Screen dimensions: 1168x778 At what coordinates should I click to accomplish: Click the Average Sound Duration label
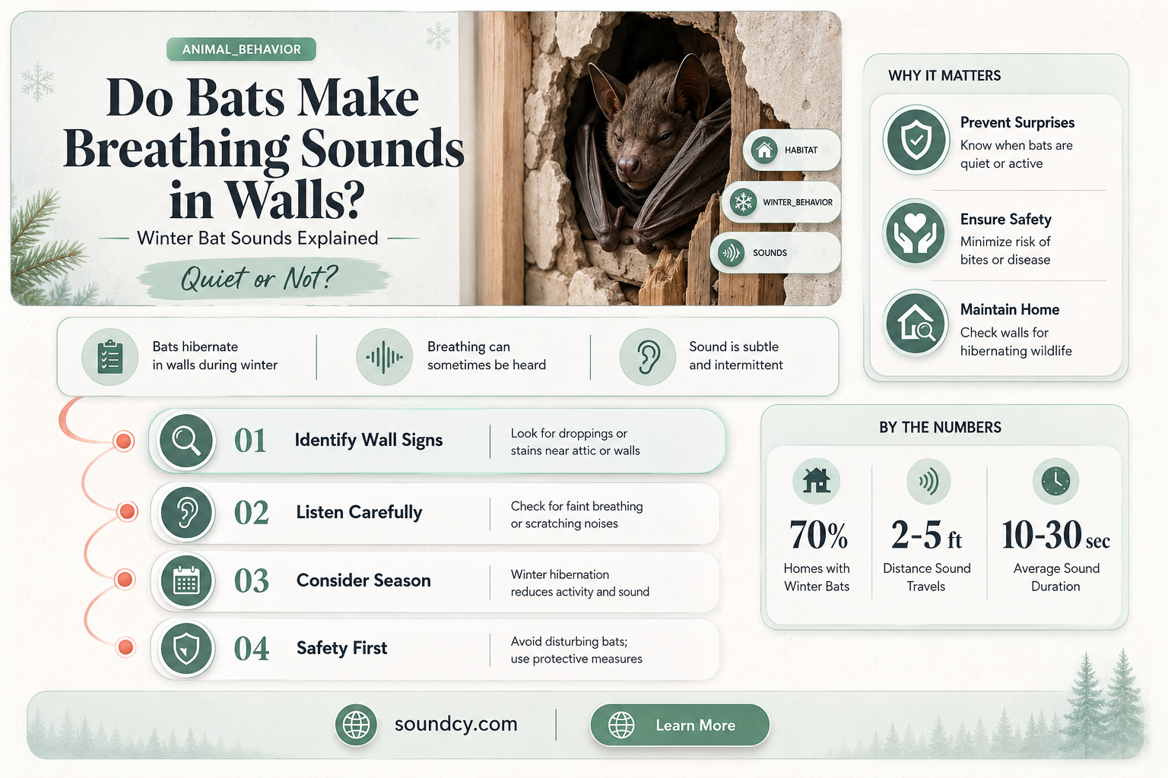[1056, 577]
